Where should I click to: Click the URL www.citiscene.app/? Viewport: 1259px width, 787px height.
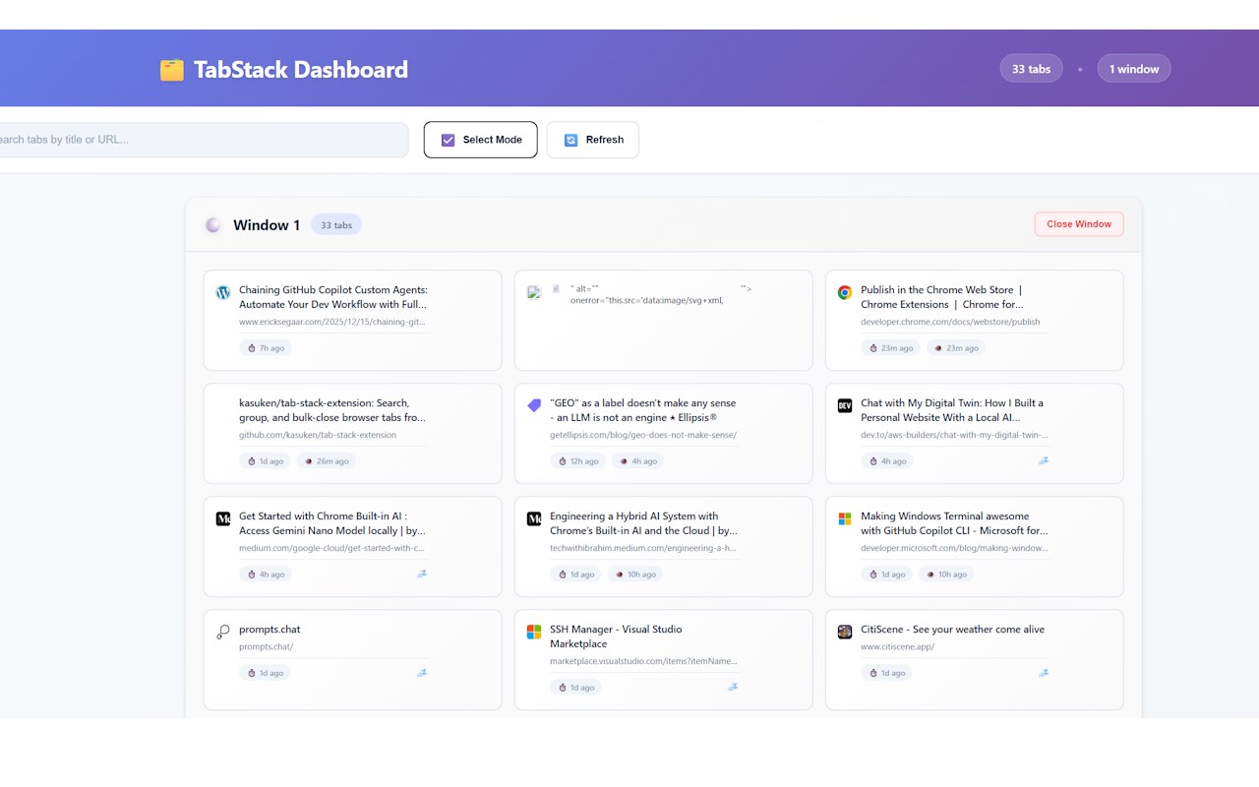pyautogui.click(x=897, y=646)
